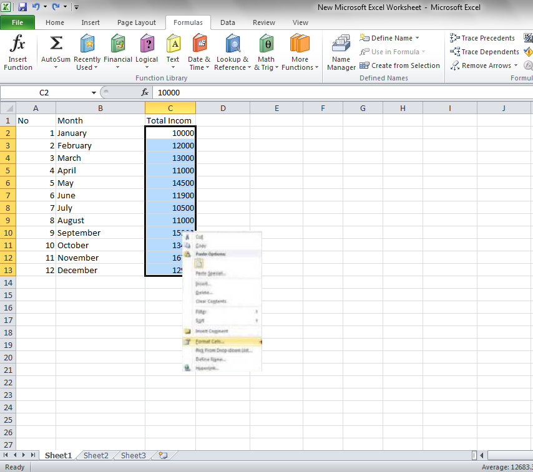Click the Undo arrow icon
This screenshot has height=472, width=533.
(x=36, y=6)
